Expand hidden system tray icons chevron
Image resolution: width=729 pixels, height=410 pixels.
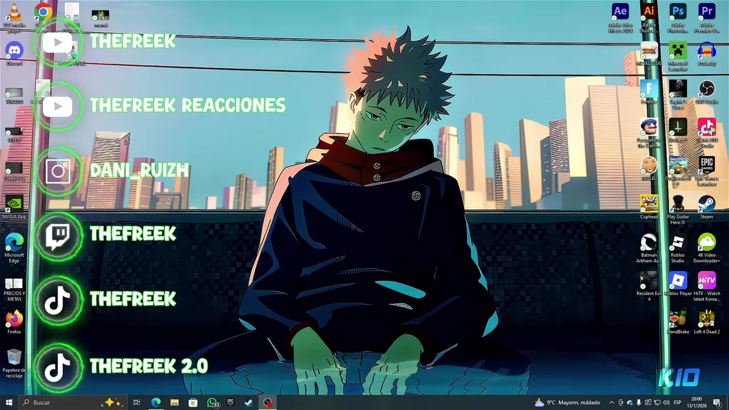[612, 403]
